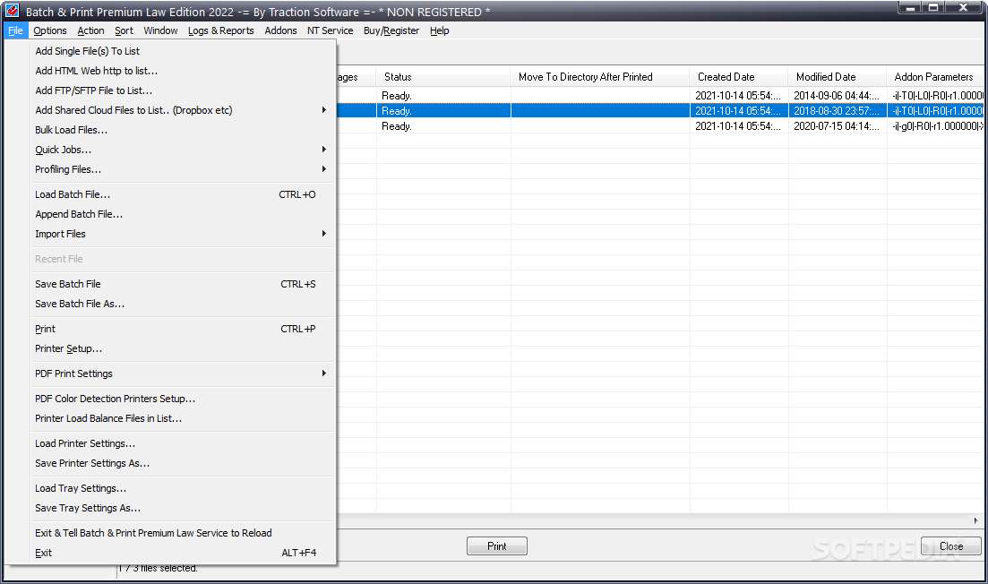Open the File menu

16,30
